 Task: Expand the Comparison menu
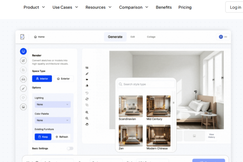click(134, 7)
